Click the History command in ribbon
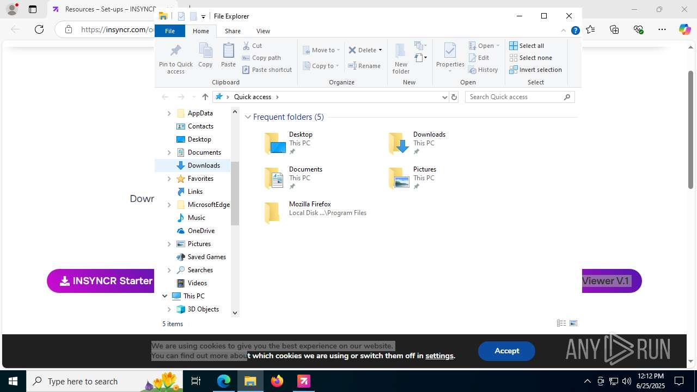Viewport: 697px width, 392px height. point(483,70)
